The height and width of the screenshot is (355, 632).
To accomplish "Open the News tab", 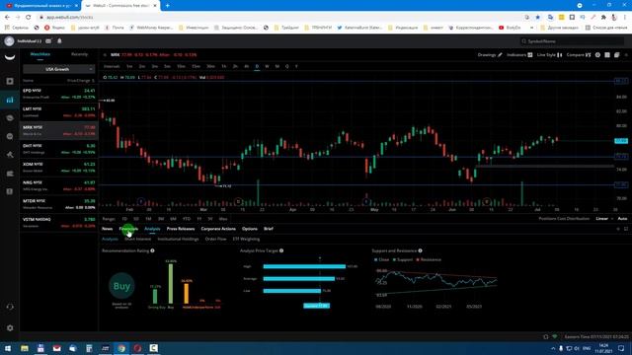I will pos(108,229).
